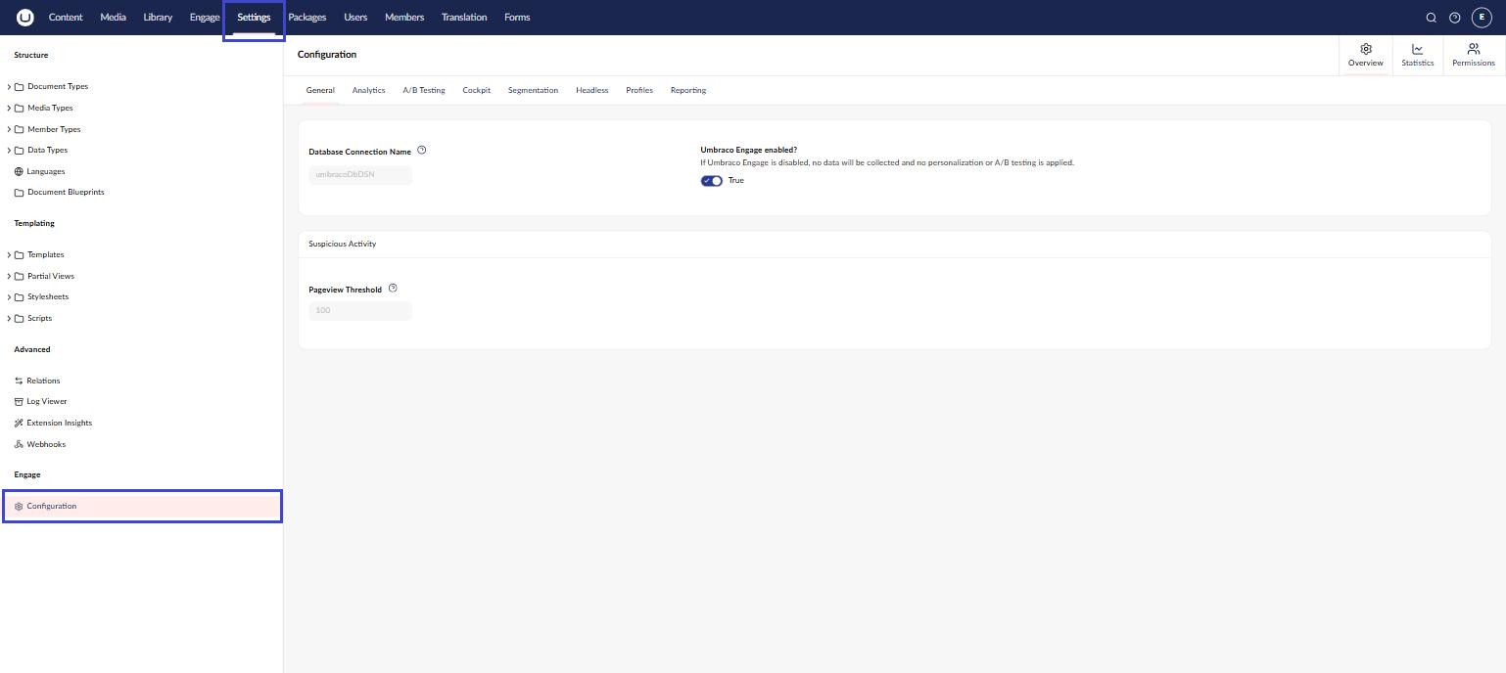Open the Library section
This screenshot has height=673, width=1506.
pos(158,18)
